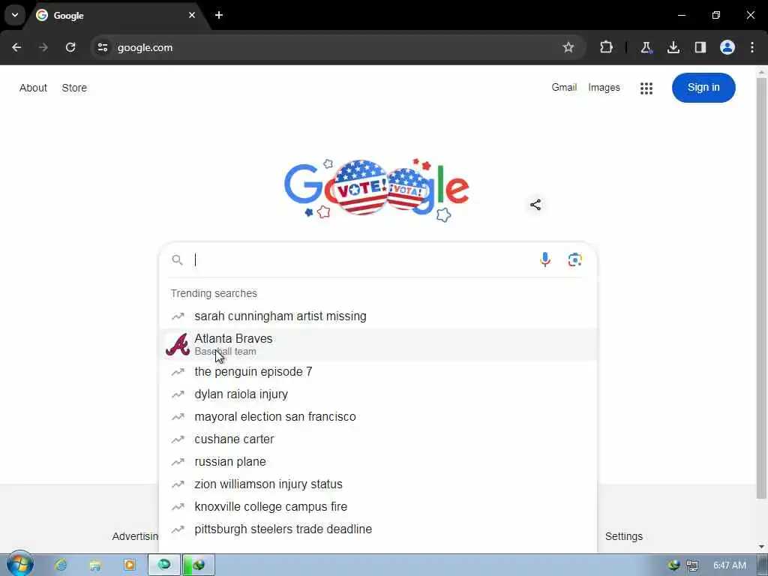Select suggestion sarah cunningham artist missing

coord(378,316)
